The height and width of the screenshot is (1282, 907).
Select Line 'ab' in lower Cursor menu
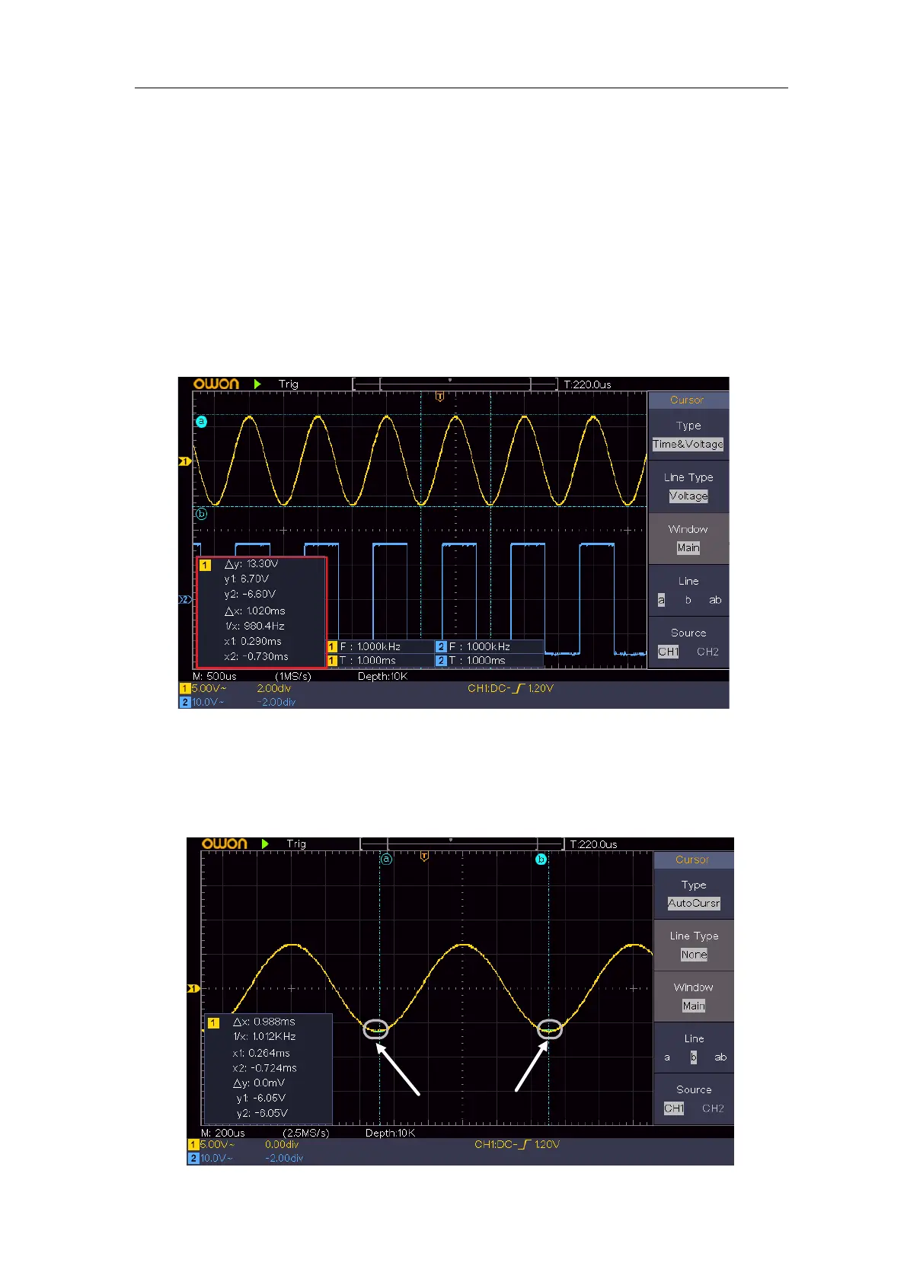point(720,1057)
